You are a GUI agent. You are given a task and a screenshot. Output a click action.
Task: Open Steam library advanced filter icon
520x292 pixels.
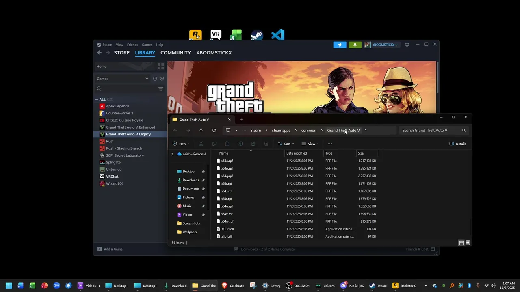(x=161, y=89)
